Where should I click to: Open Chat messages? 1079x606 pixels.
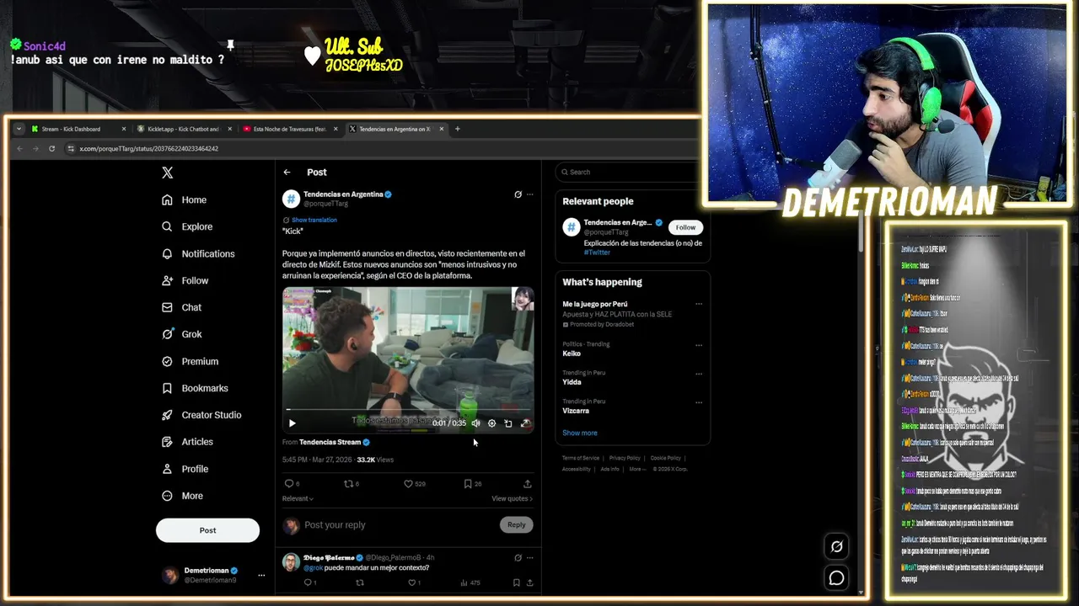point(181,307)
